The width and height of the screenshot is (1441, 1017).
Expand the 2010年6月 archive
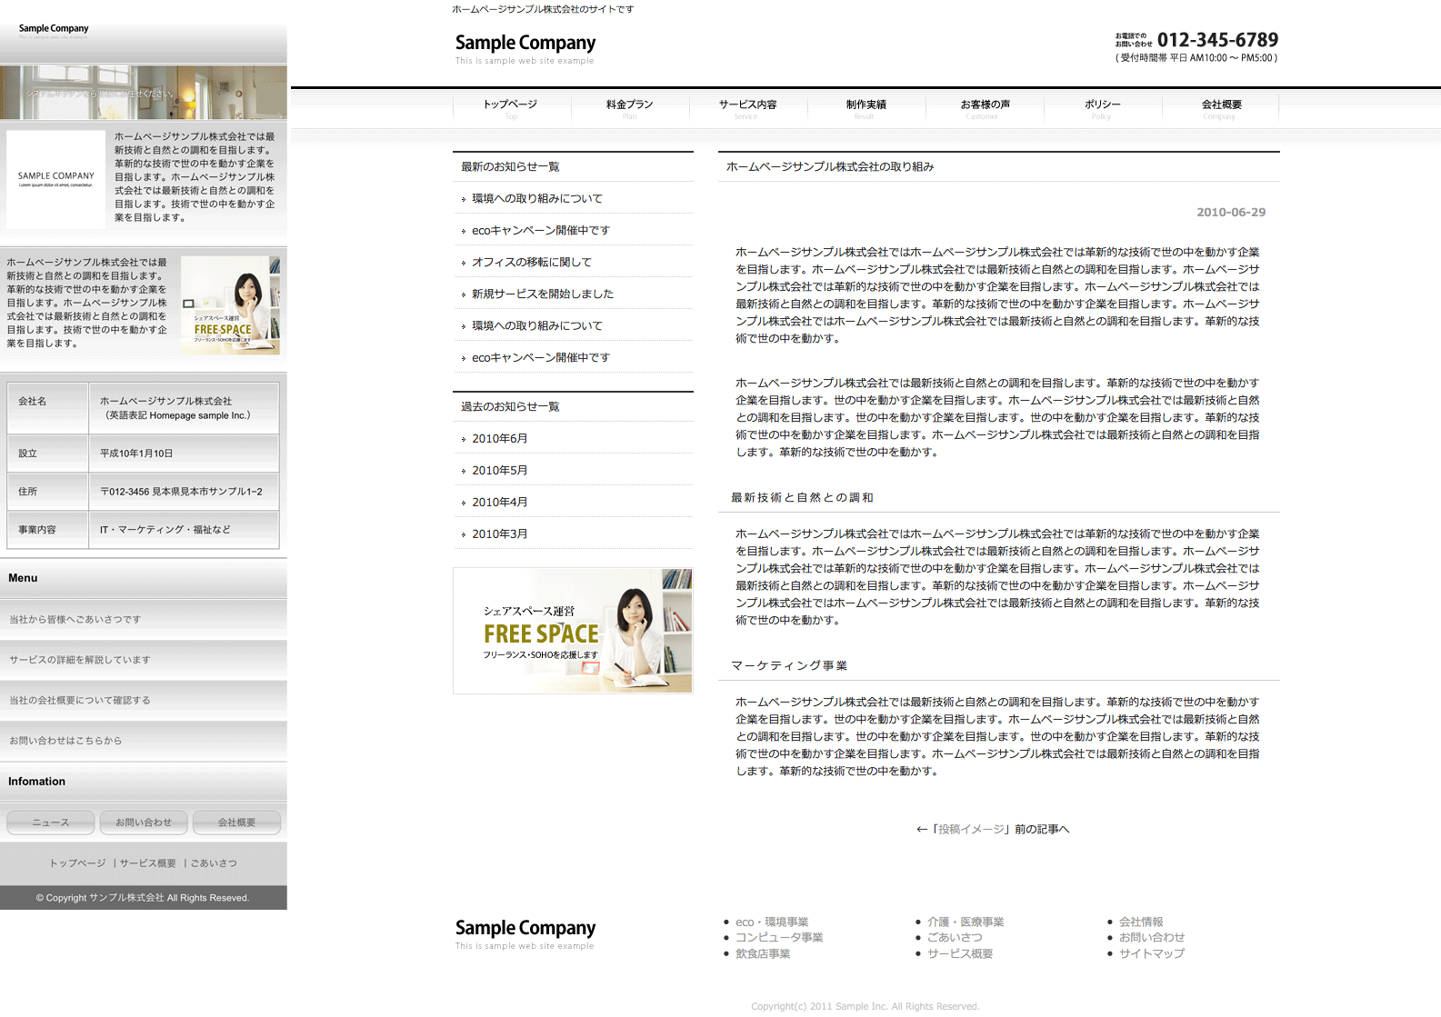click(x=499, y=438)
